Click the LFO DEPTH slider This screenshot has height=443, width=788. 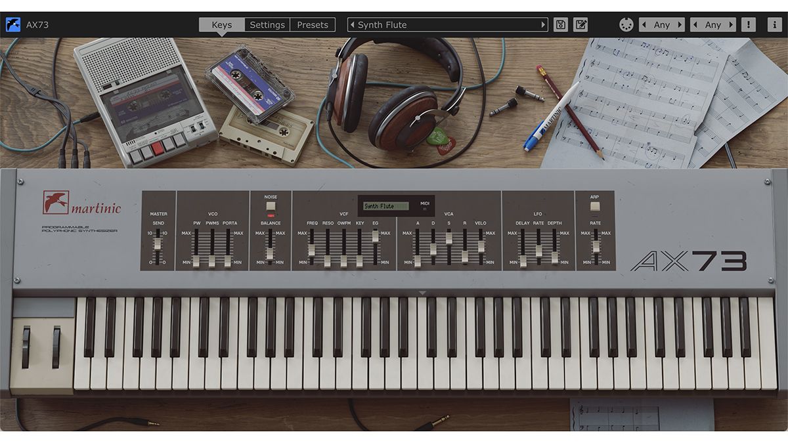(555, 247)
